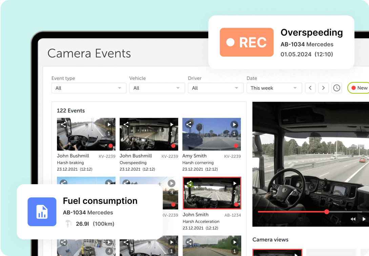Screen dimensions: 369x256
Task: Click the Harsh braking event label
Action: tap(70, 163)
